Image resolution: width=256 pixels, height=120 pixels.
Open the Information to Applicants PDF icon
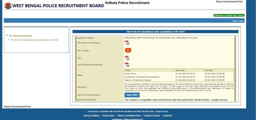coord(127,43)
